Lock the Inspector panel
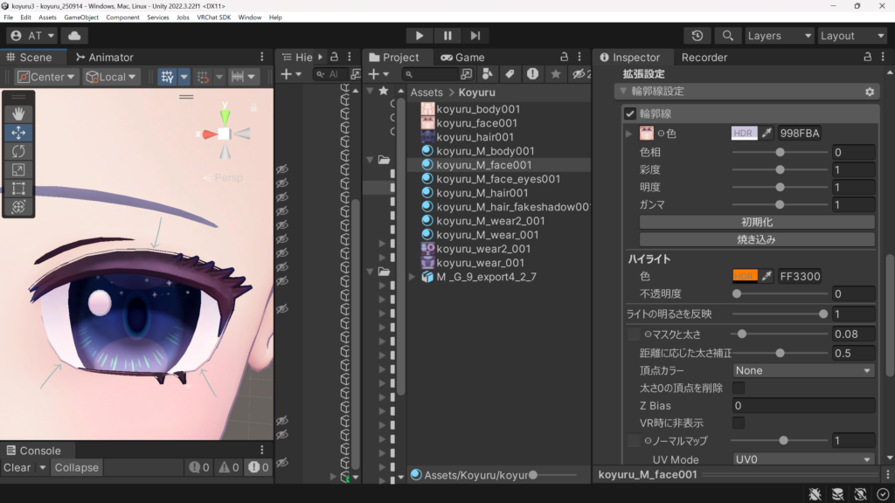 pyautogui.click(x=867, y=57)
